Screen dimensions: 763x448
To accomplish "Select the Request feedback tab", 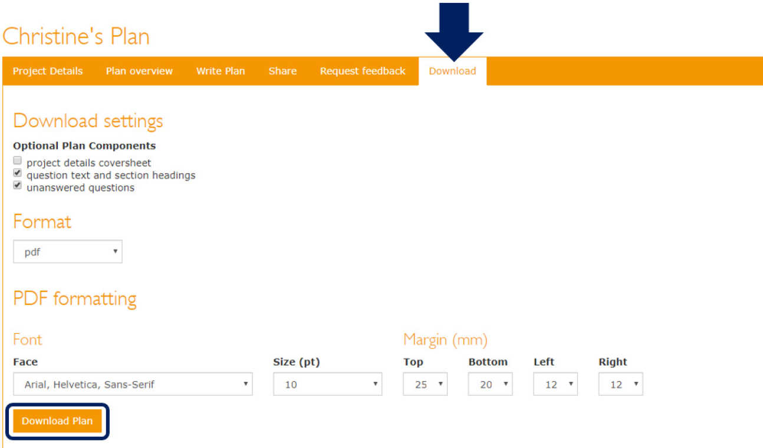I will click(363, 71).
